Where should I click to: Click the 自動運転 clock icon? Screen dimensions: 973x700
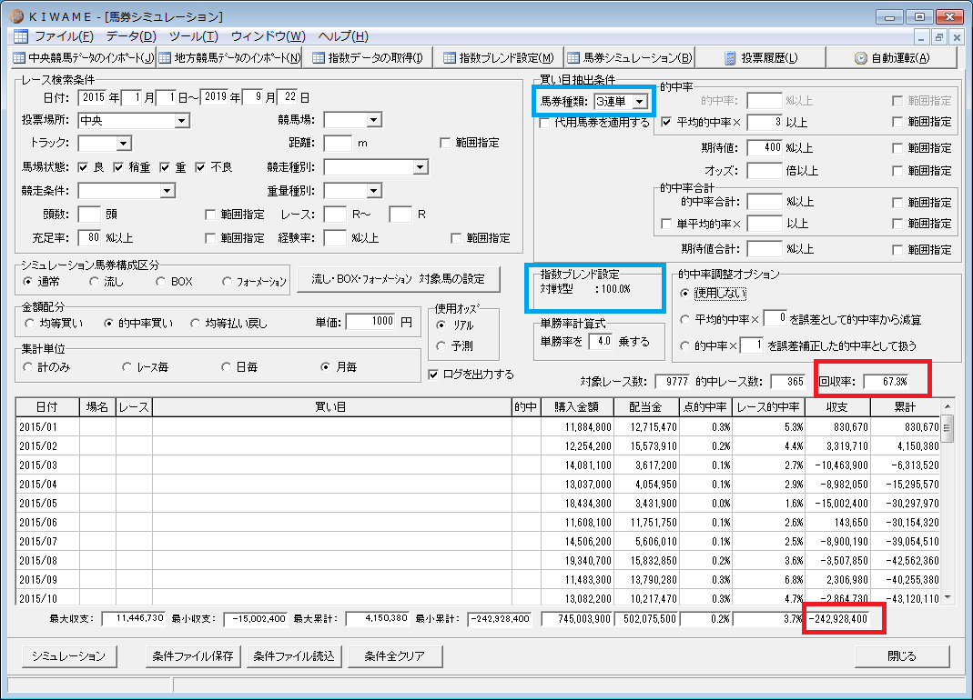click(861, 57)
